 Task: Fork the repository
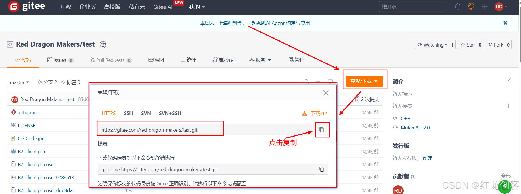(495, 45)
